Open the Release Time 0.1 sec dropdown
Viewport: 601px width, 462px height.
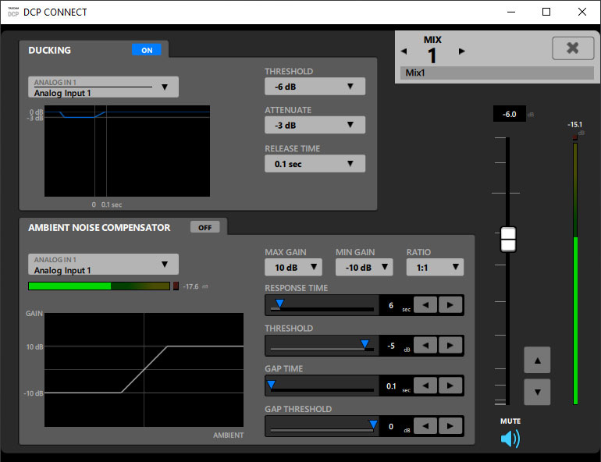[315, 164]
